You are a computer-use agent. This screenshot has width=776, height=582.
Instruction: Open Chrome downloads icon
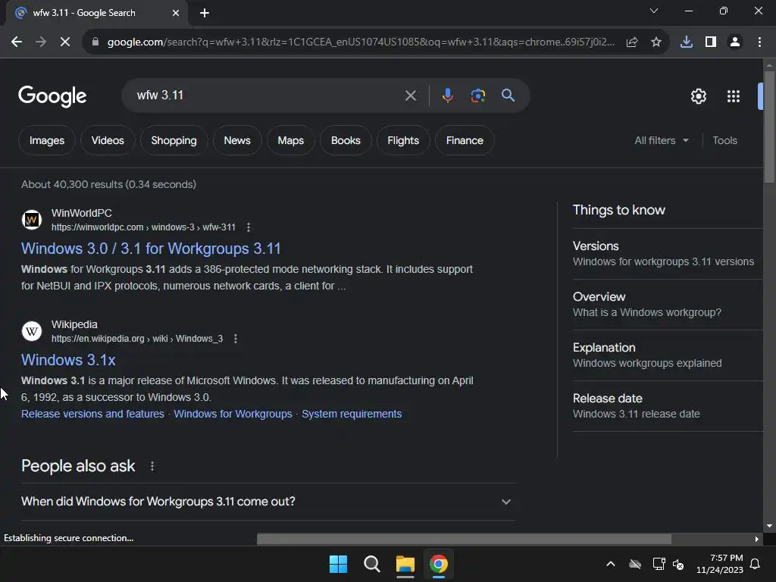coord(687,42)
